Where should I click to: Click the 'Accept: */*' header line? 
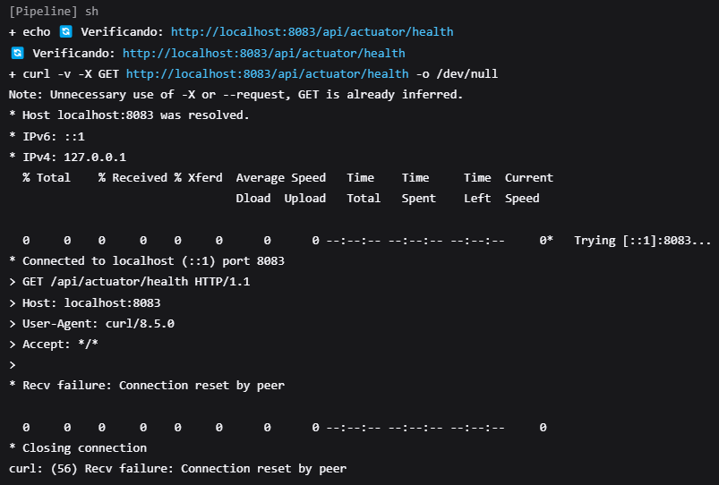54,344
